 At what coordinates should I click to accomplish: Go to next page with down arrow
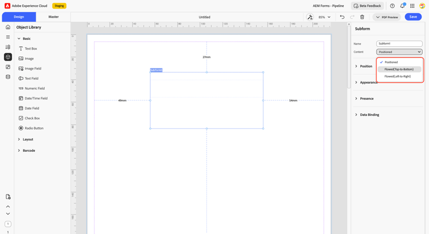click(x=8, y=214)
